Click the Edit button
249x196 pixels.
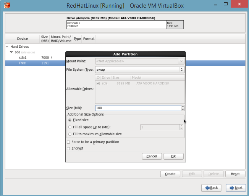click(192, 174)
